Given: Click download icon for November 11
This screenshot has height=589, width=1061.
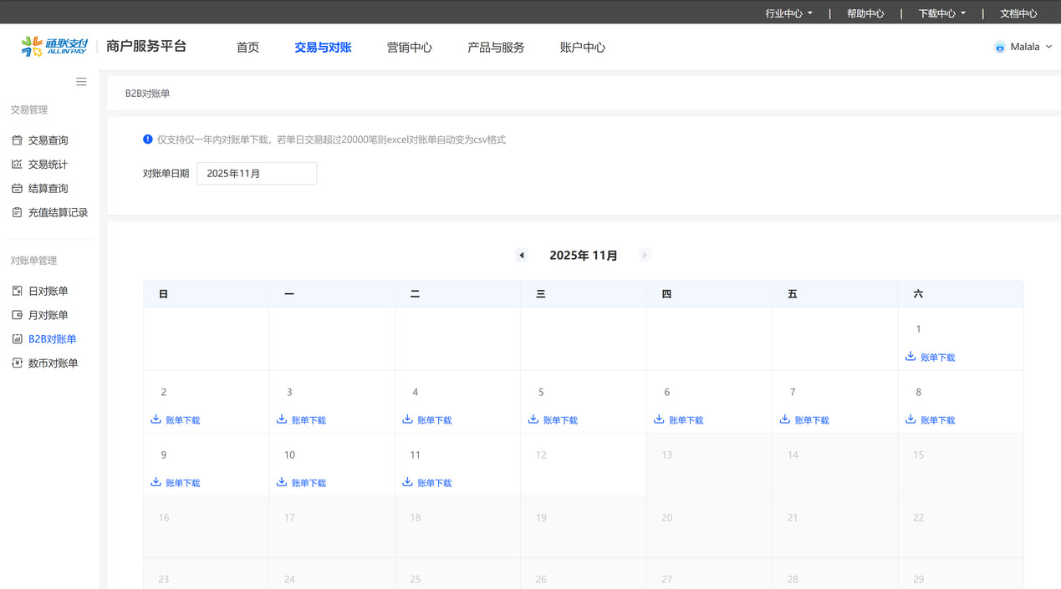Looking at the screenshot, I should tap(407, 482).
